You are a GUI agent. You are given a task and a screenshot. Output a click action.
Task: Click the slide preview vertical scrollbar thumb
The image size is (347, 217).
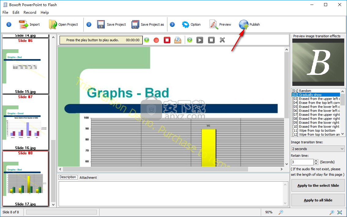click(x=287, y=85)
